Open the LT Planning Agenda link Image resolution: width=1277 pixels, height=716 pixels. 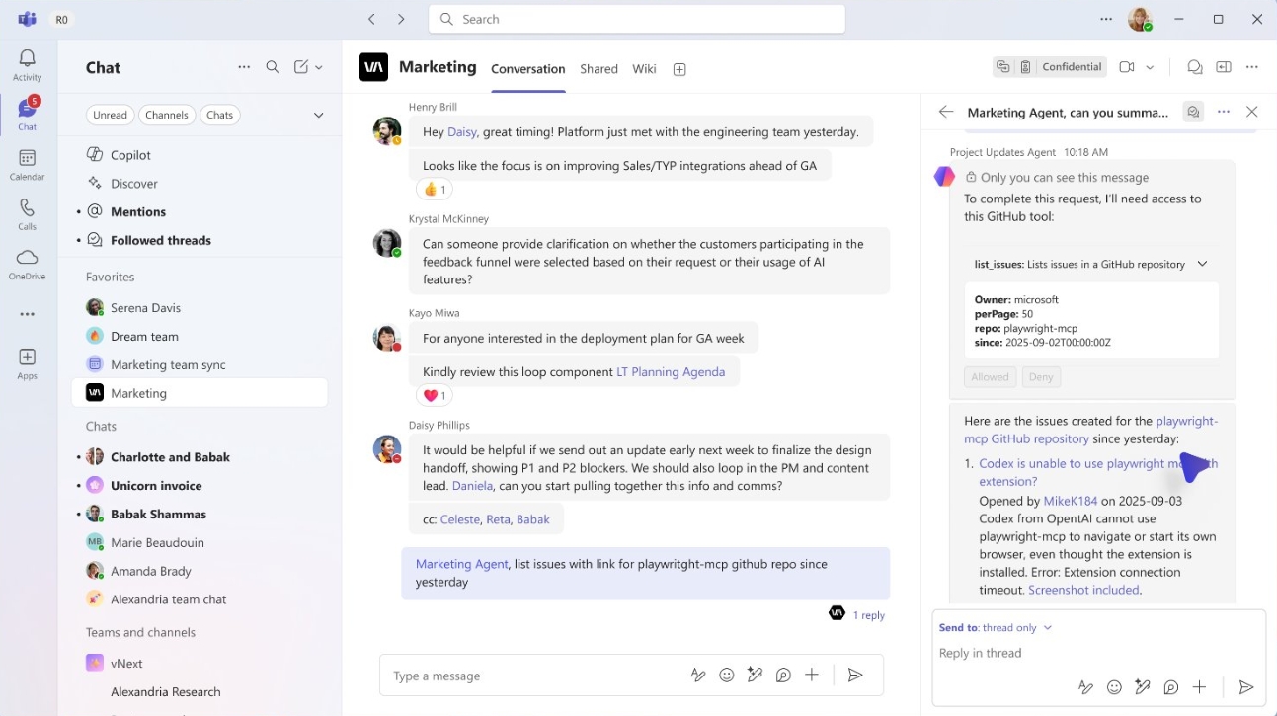(x=671, y=372)
